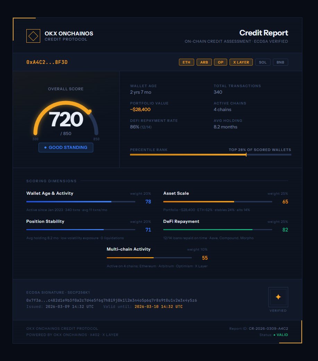Select the ETH chain tag

click(x=187, y=62)
